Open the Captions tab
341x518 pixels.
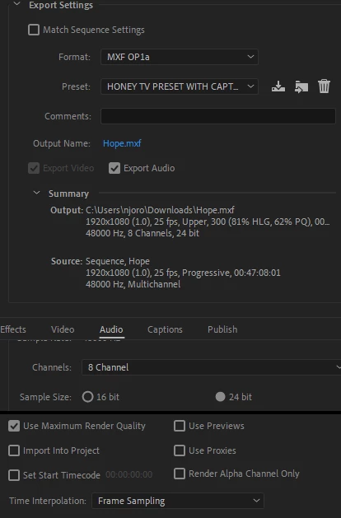point(165,329)
